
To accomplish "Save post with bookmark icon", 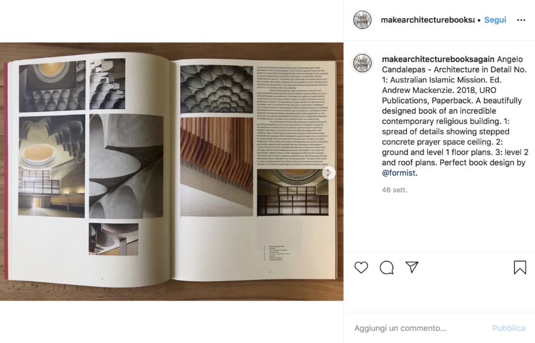I will (519, 267).
